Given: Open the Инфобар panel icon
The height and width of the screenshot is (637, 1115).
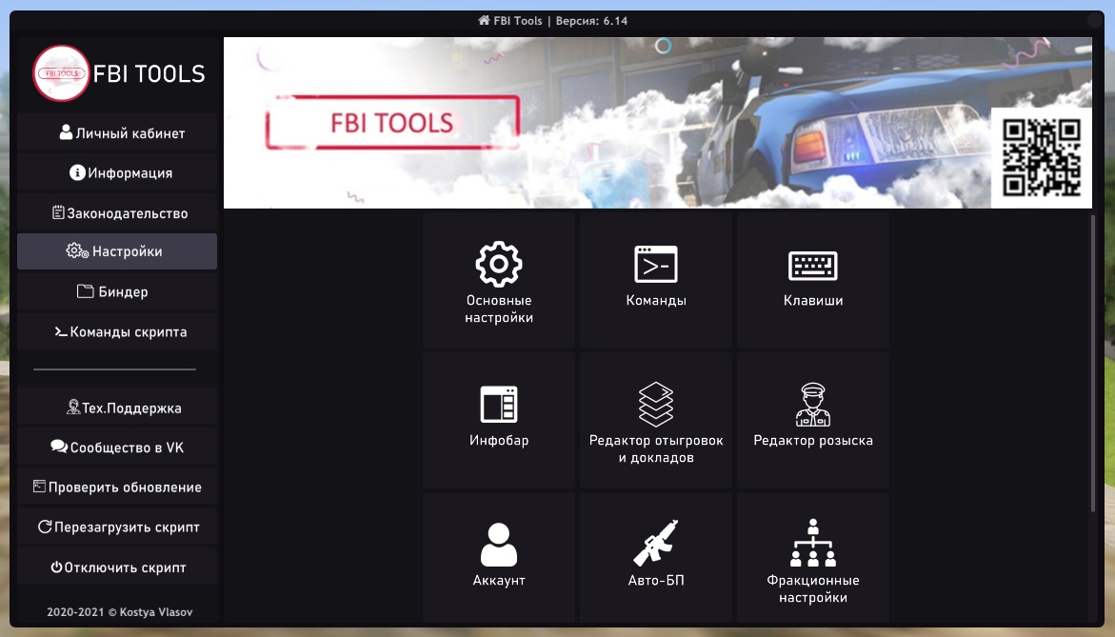Looking at the screenshot, I should tap(499, 404).
